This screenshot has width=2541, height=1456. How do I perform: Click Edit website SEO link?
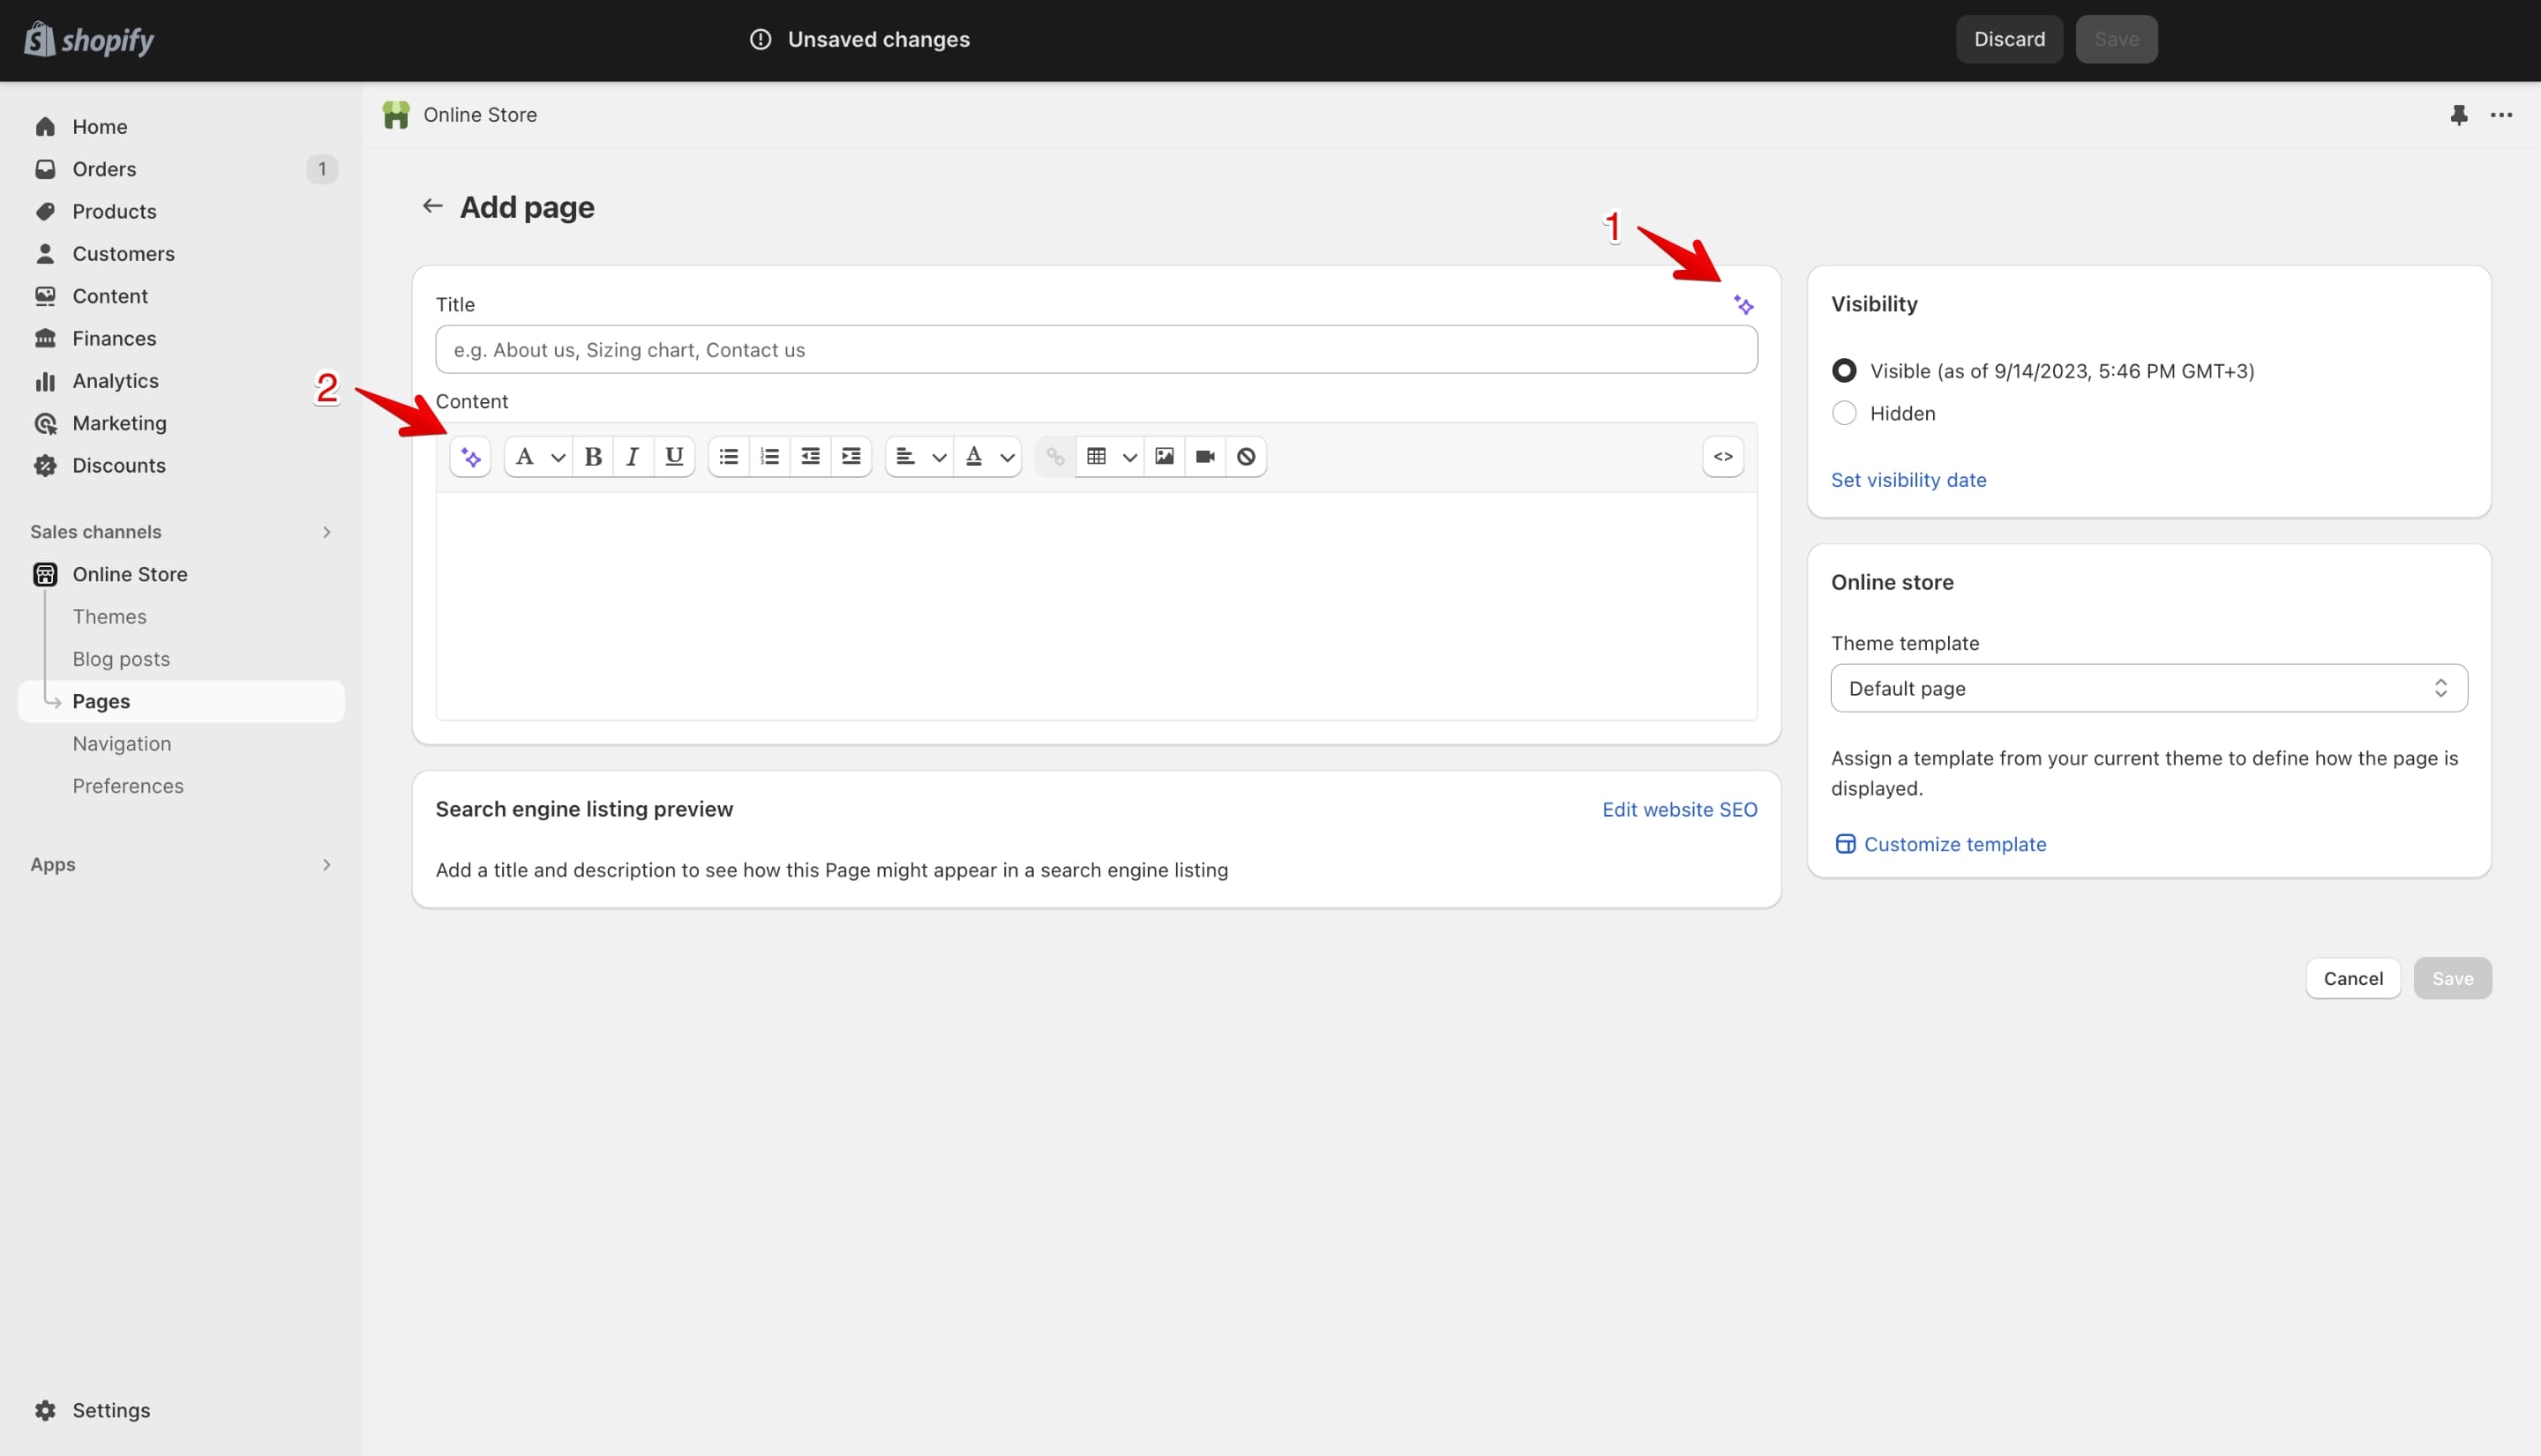(x=1680, y=810)
